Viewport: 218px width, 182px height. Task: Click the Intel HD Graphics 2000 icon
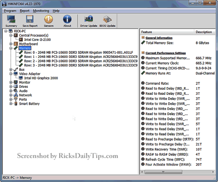click(21, 78)
